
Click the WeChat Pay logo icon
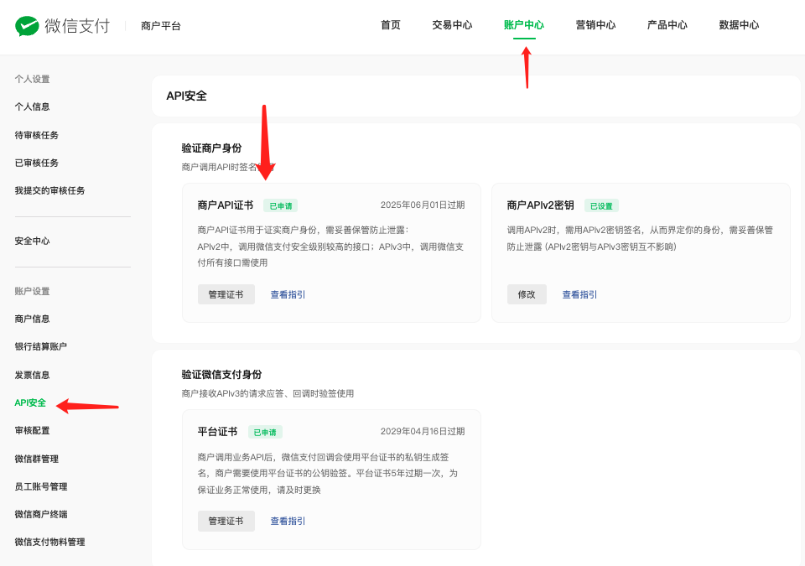click(27, 26)
